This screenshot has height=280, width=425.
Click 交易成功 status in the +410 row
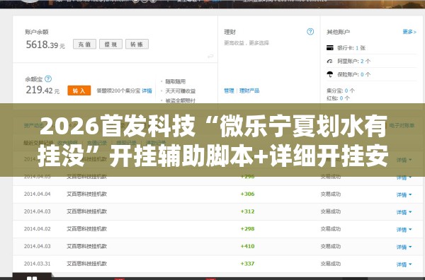point(330,246)
